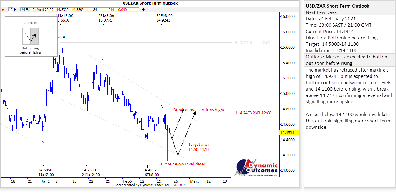396x193 pixels.
Task: Click 'Target area 14.50-14.11' label
Action: tap(199, 147)
